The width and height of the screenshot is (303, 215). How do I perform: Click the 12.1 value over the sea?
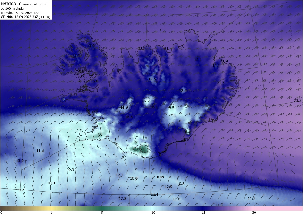[x=119, y=175]
